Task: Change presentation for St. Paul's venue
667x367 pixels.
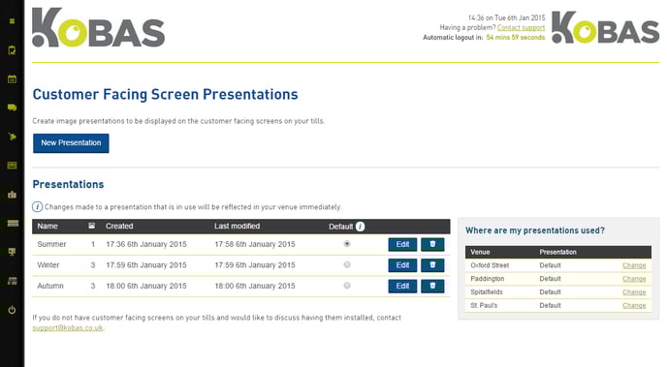Action: (634, 305)
